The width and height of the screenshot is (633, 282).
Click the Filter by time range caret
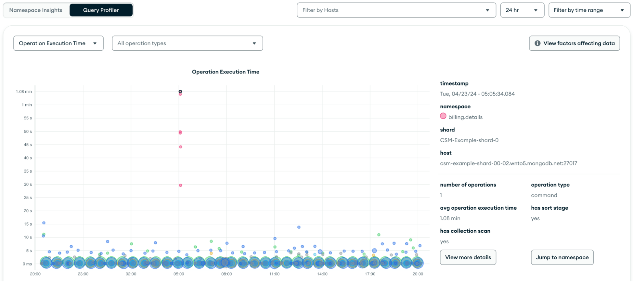tap(622, 10)
